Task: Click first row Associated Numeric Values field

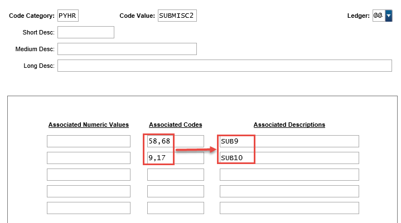Action: click(x=88, y=141)
